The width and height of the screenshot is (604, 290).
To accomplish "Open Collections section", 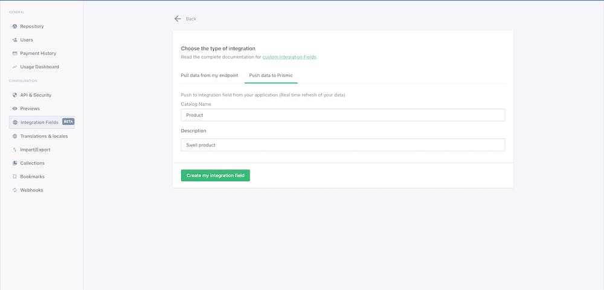I will point(33,163).
